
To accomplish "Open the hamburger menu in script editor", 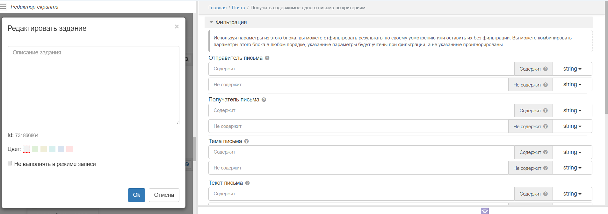I will coord(3,7).
